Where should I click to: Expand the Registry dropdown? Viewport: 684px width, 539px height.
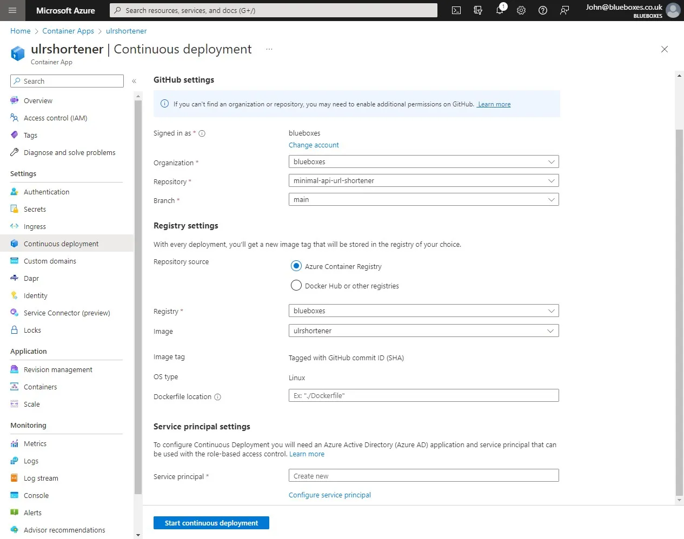pyautogui.click(x=424, y=311)
